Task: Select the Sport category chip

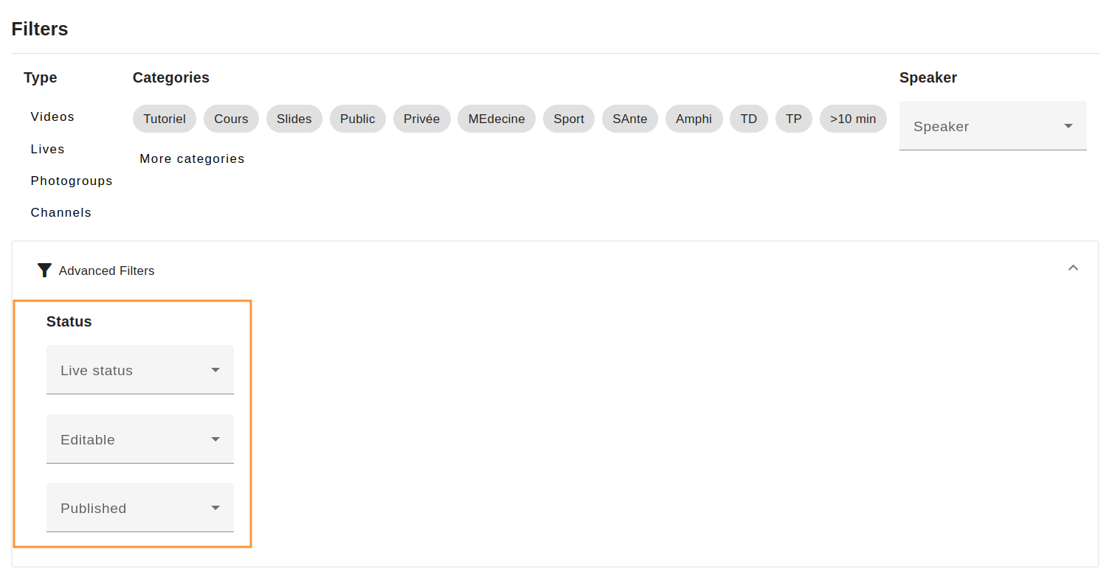Action: (x=569, y=119)
